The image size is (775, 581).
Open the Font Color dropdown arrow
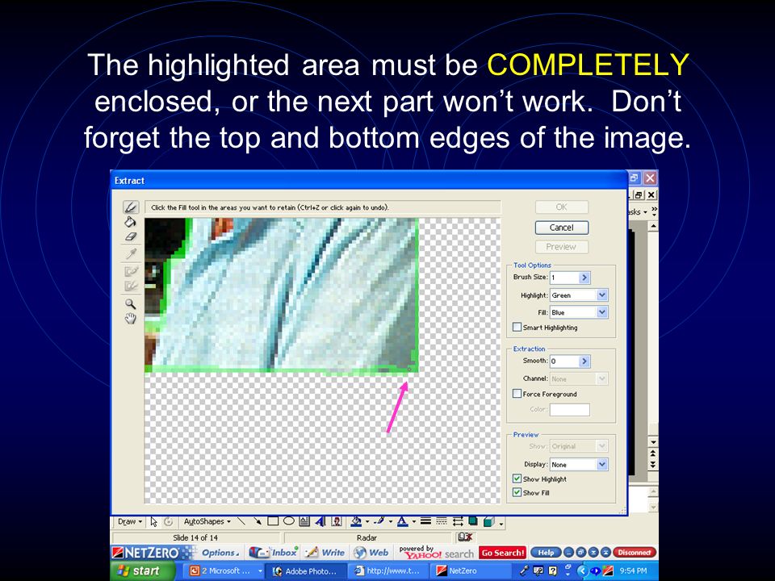click(413, 522)
